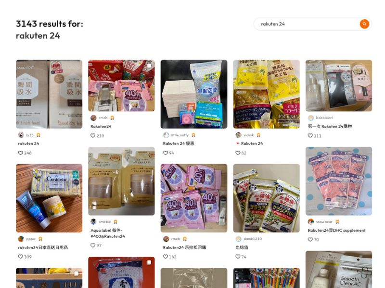The image size is (385, 288).
Task: Like the "rakuten 24" post by ly15
Action: click(20, 153)
